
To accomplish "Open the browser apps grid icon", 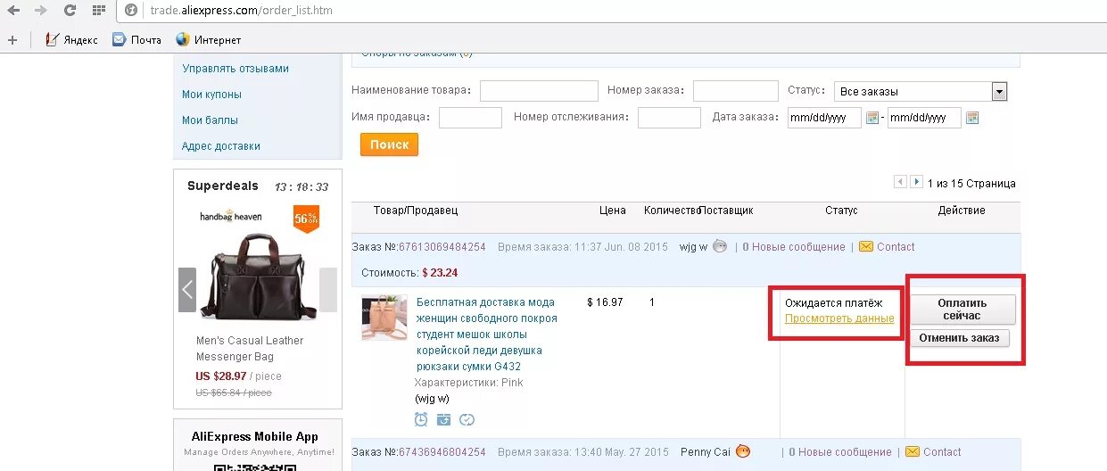I will pos(97,11).
